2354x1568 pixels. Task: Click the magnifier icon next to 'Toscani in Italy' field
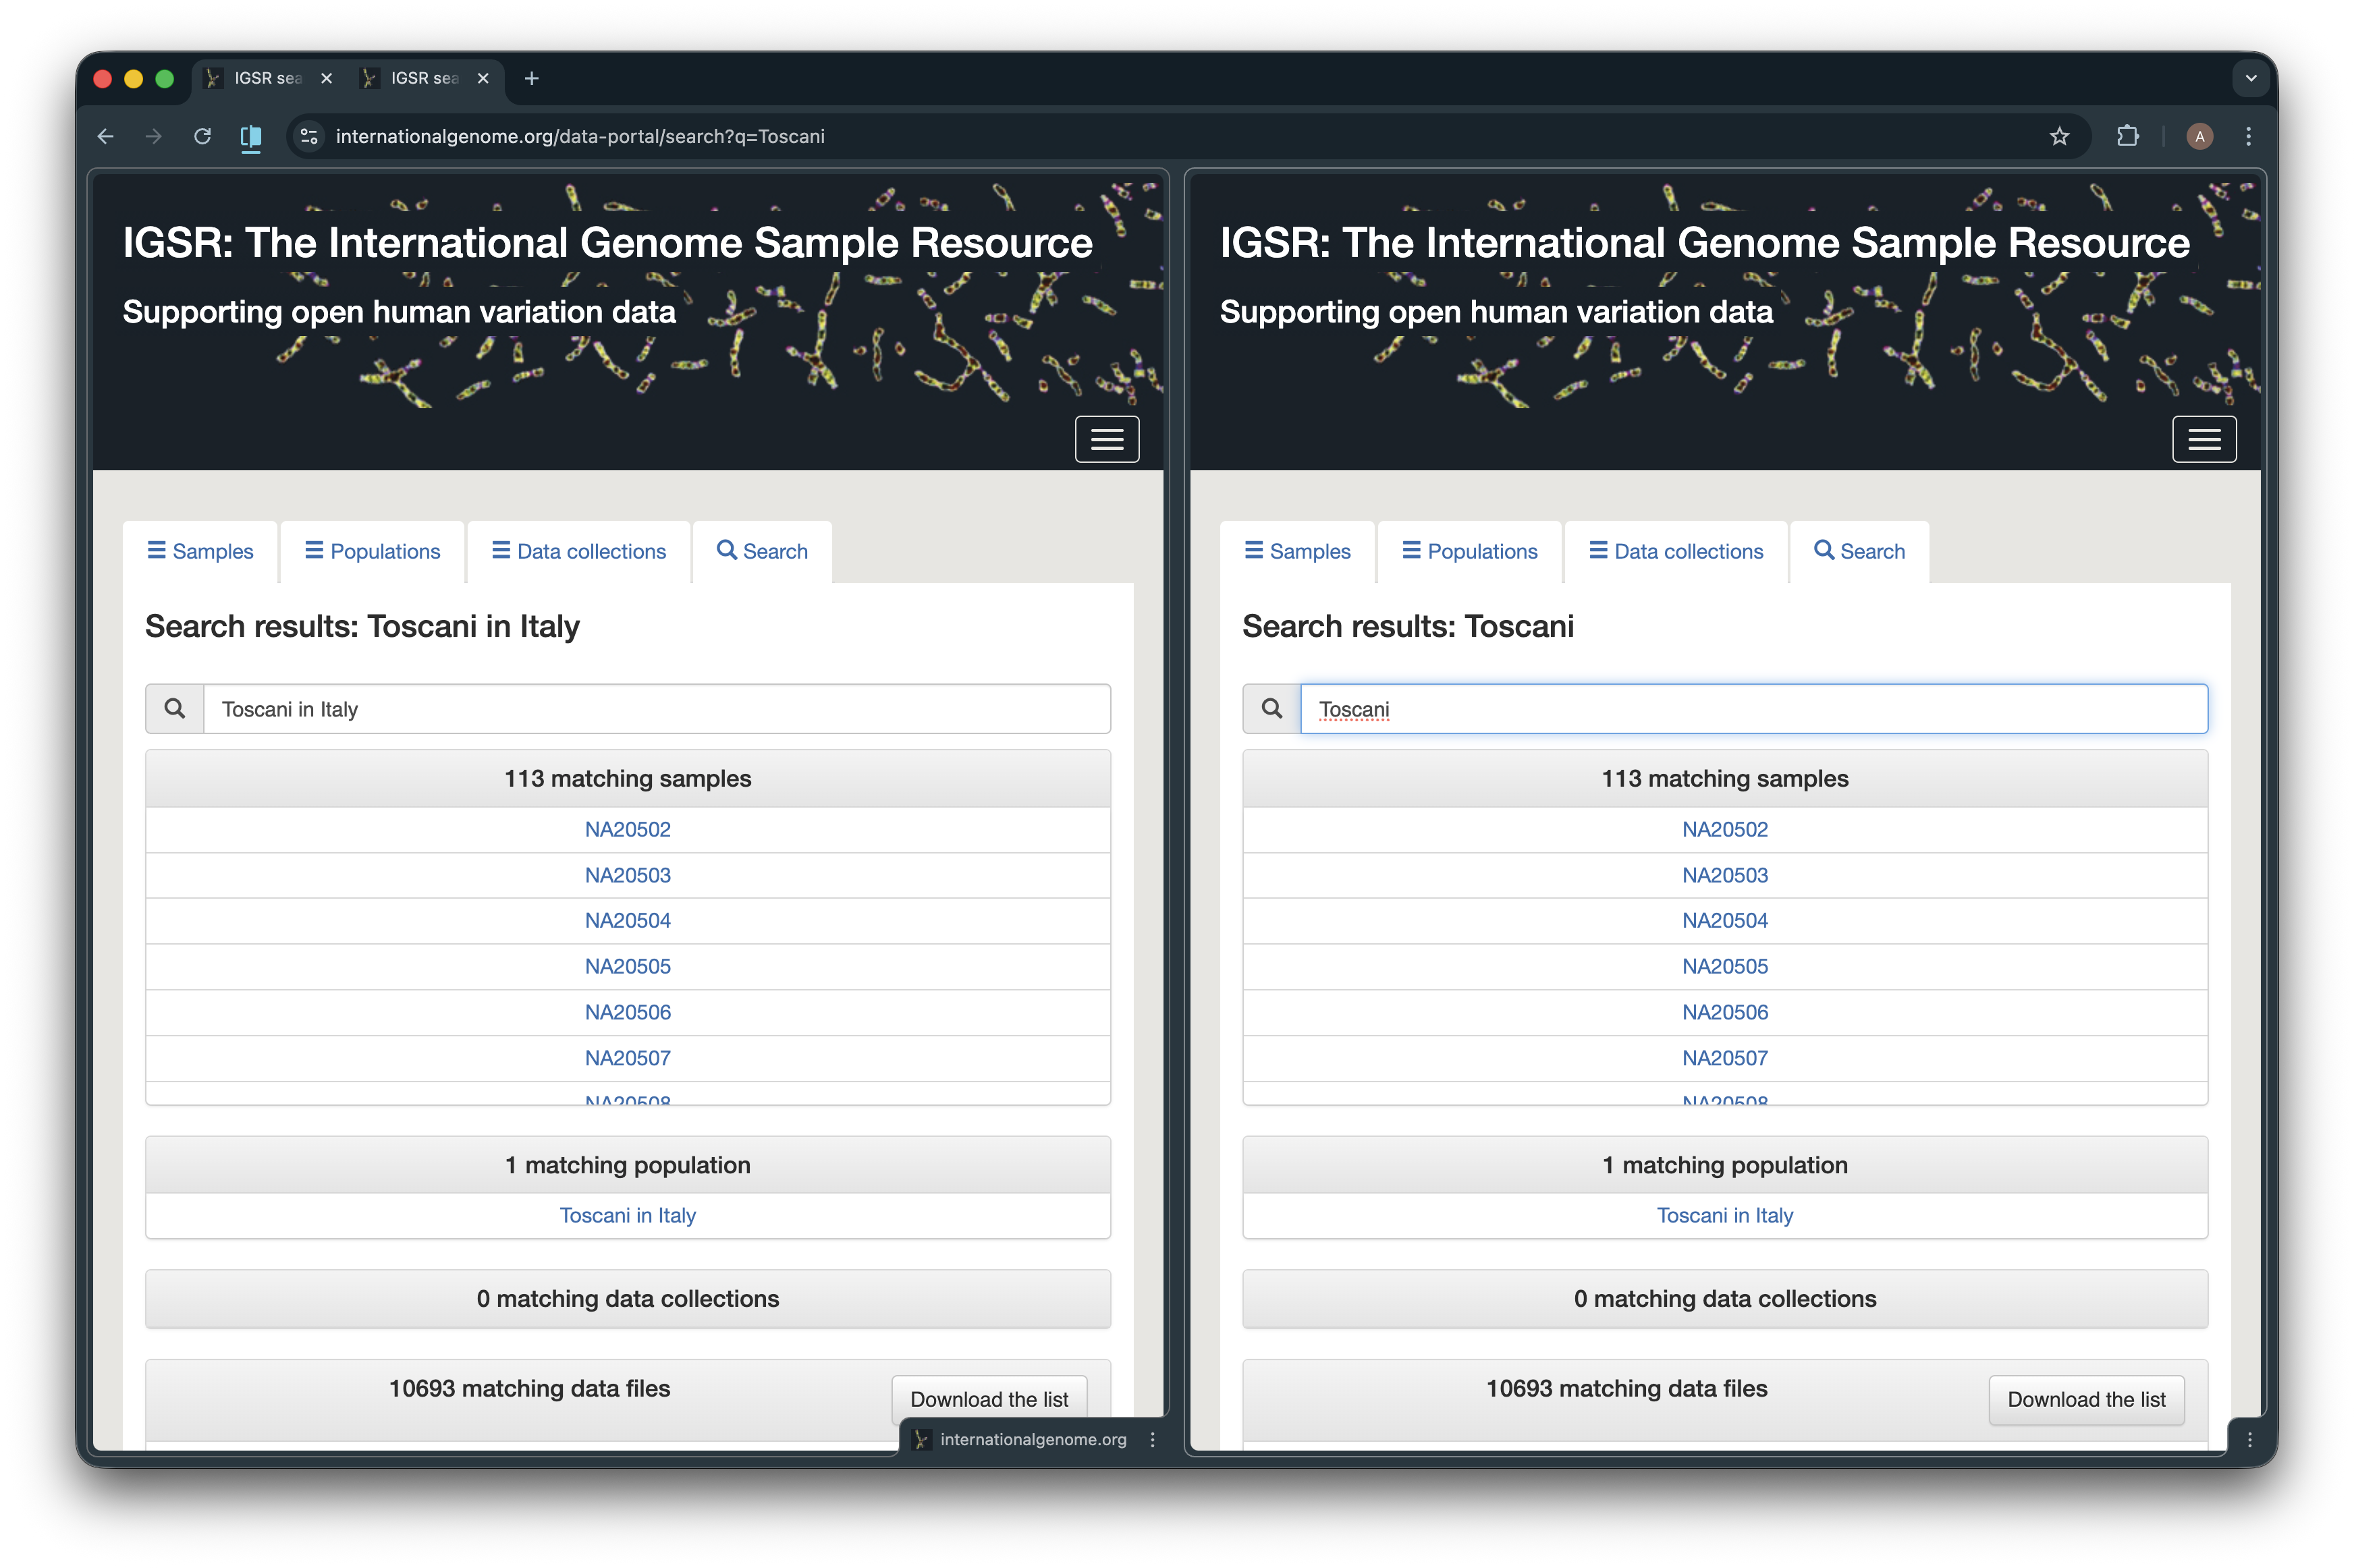tap(174, 708)
